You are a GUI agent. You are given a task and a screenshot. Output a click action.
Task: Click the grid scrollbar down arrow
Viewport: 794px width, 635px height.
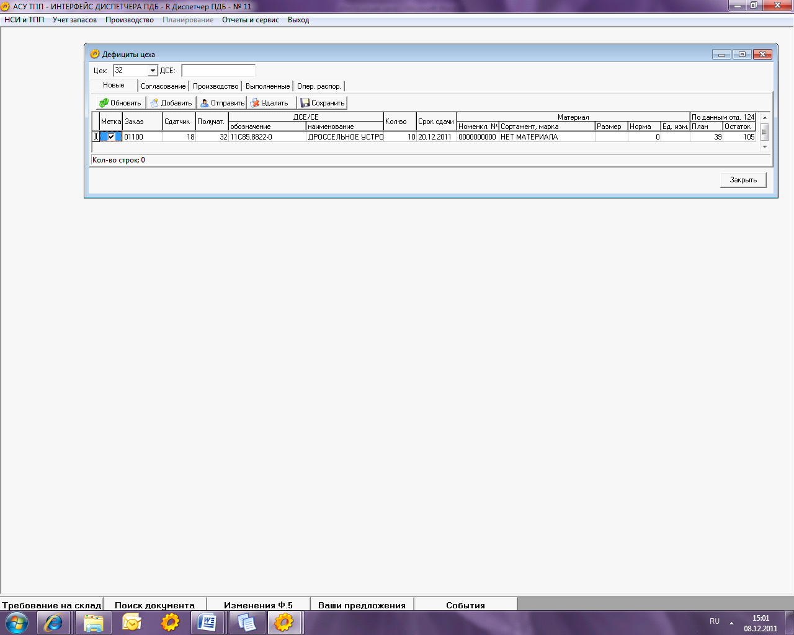tap(765, 147)
